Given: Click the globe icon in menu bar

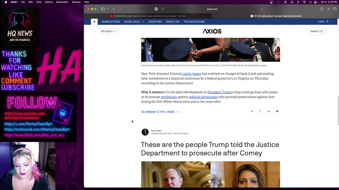Looking at the screenshot, I should click(272, 2).
